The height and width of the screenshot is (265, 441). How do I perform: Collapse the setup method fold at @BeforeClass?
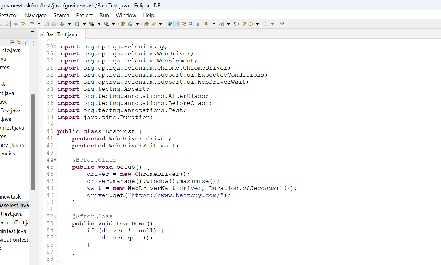pos(55,159)
